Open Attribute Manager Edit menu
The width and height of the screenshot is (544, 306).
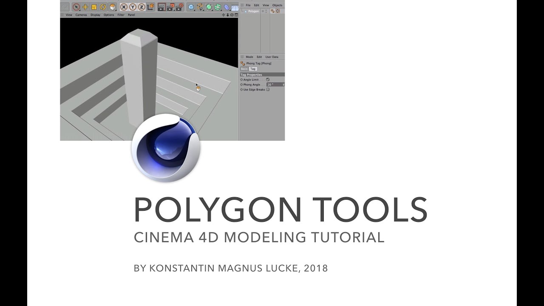click(x=259, y=57)
